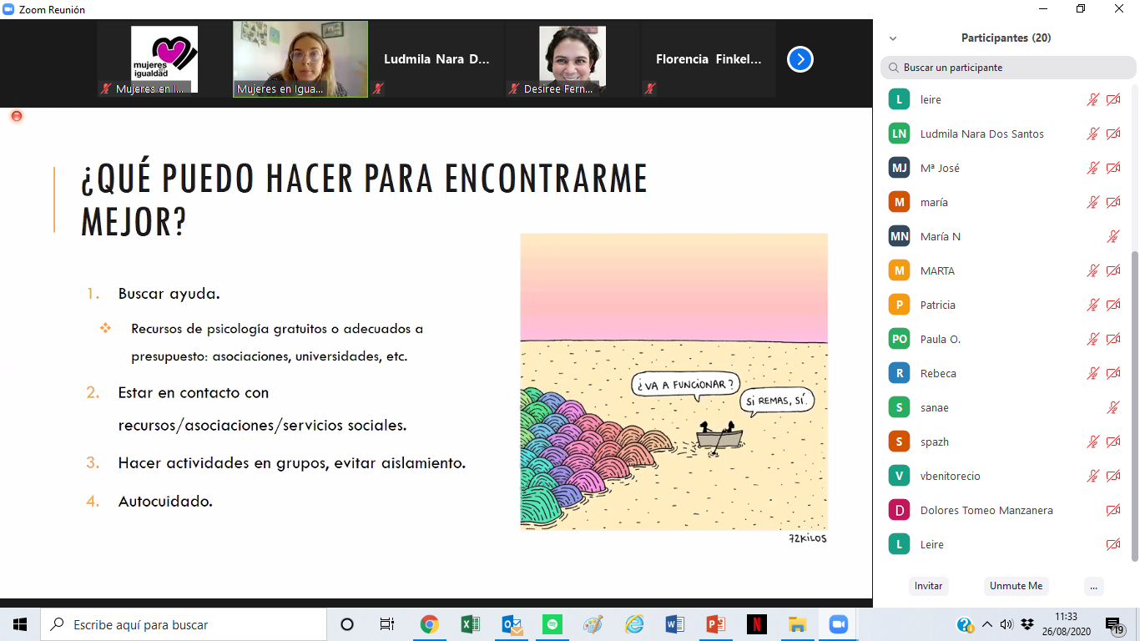The height and width of the screenshot is (641, 1140).
Task: Open Outlook from the taskbar
Action: 511,624
